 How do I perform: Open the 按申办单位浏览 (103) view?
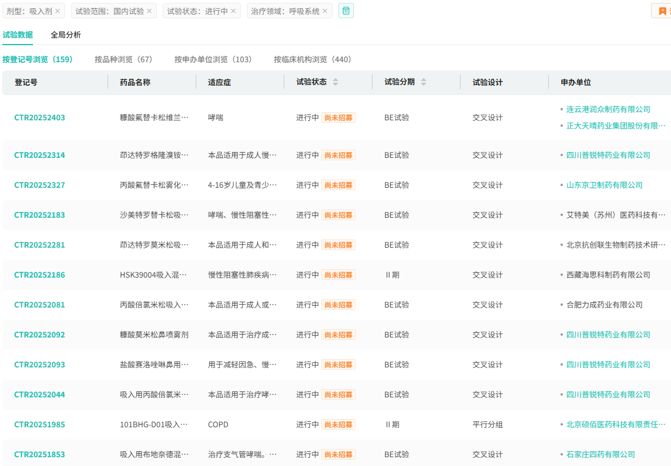213,59
